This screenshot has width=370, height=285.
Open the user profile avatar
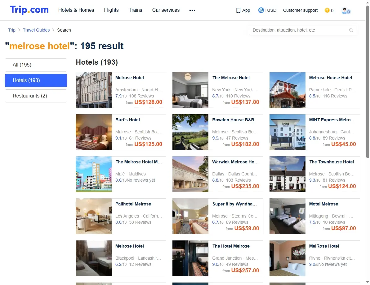pyautogui.click(x=346, y=11)
